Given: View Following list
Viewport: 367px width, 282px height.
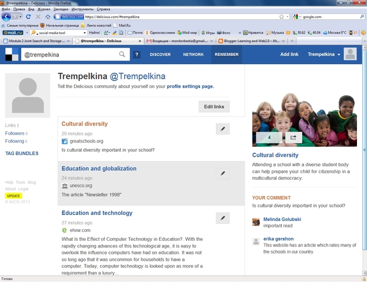Looking at the screenshot, I should [x=16, y=141].
